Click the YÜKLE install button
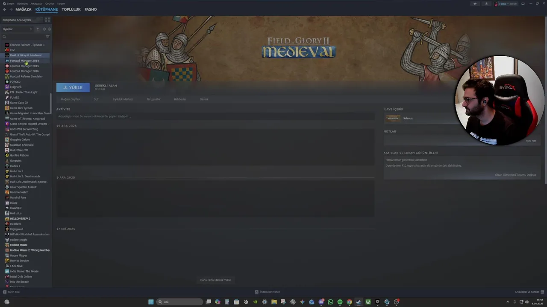Viewport: 547px width, 307px height. 73,87
